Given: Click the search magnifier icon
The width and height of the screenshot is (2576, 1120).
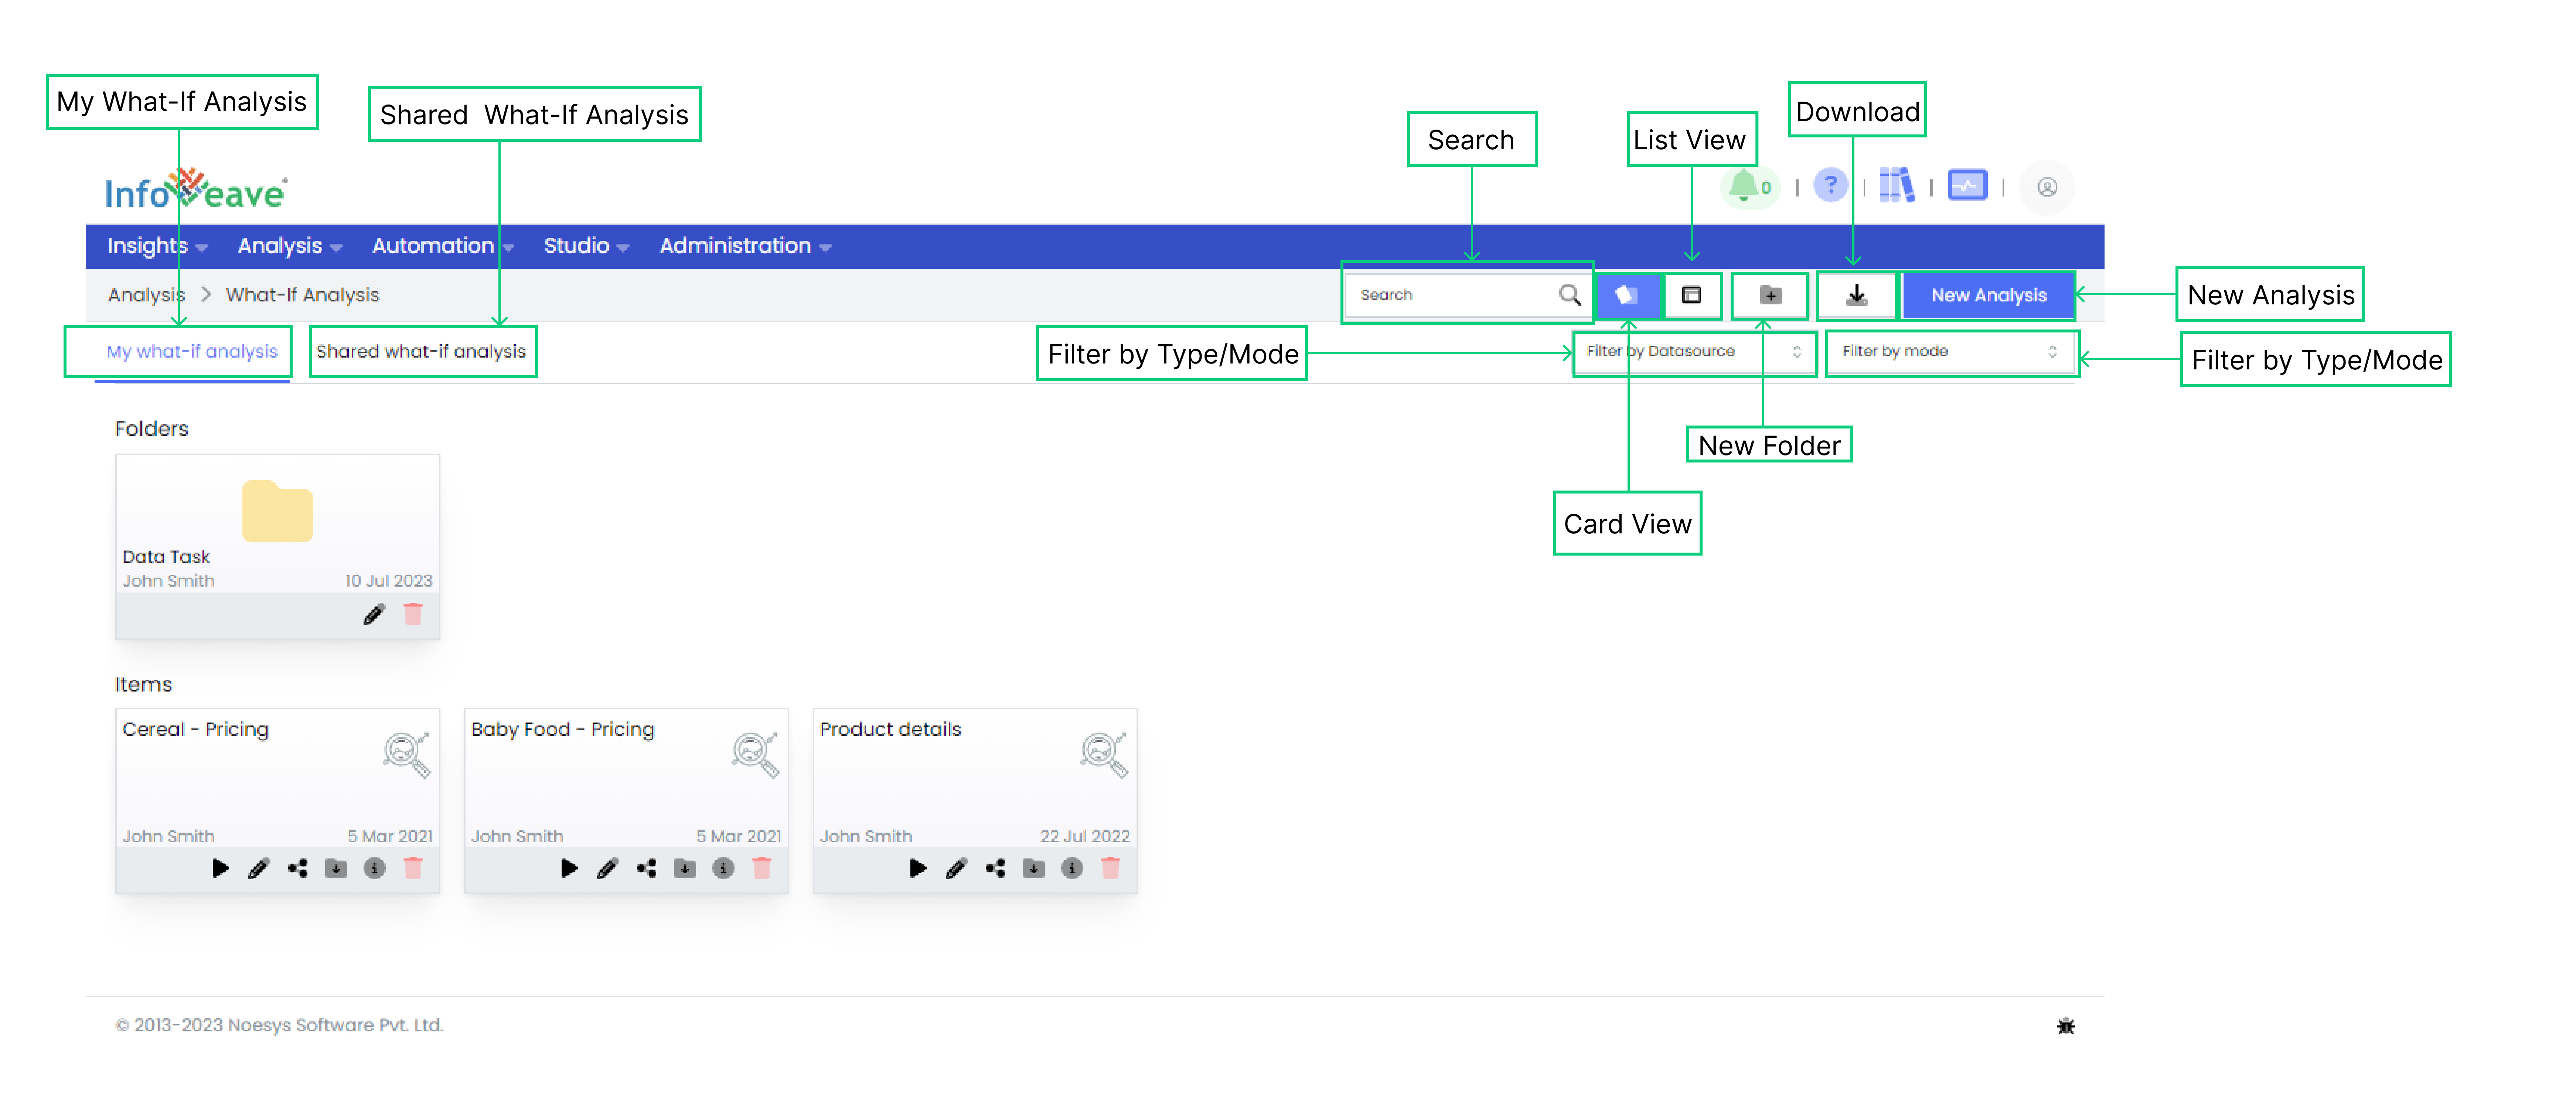Looking at the screenshot, I should tap(1569, 295).
